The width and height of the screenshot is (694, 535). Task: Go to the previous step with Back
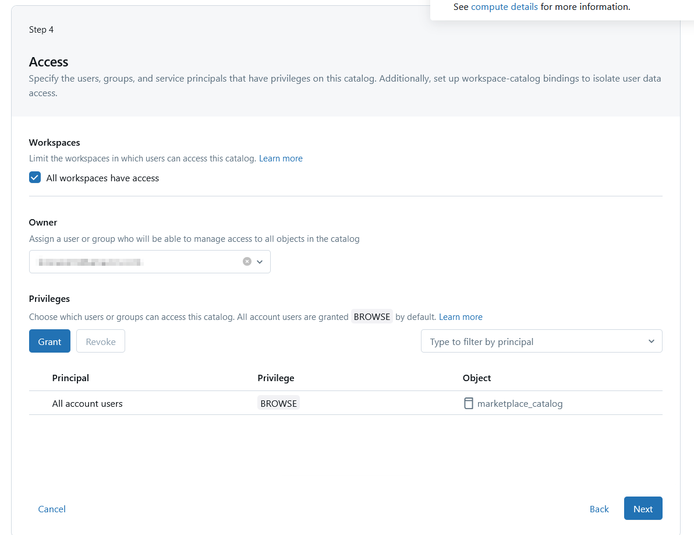click(x=599, y=509)
